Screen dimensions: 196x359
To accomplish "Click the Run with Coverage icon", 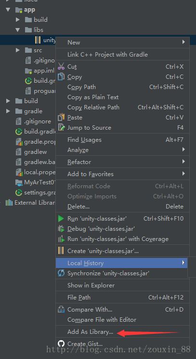I will pos(61,239).
